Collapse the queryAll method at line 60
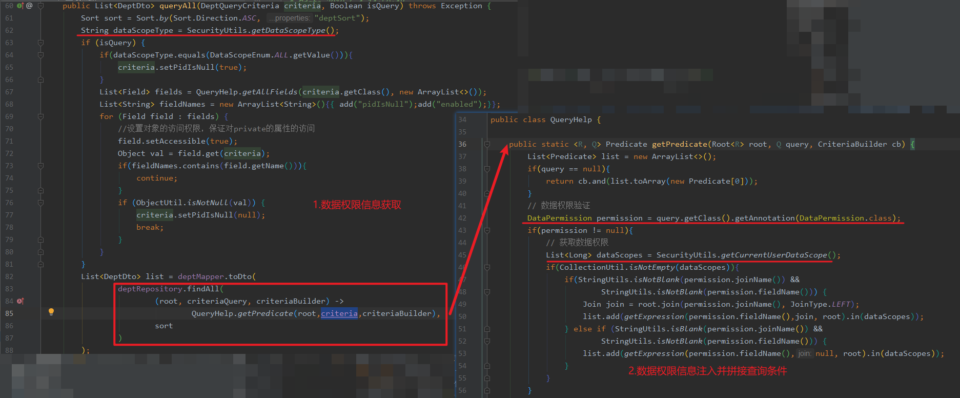The width and height of the screenshot is (960, 398). 41,6
